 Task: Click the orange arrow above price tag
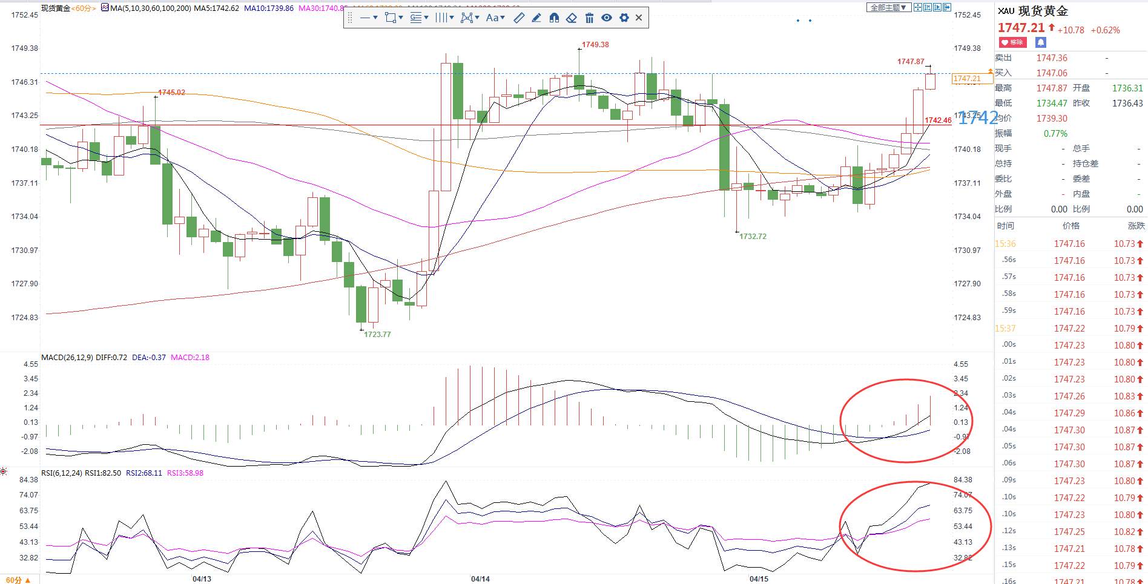pos(990,71)
